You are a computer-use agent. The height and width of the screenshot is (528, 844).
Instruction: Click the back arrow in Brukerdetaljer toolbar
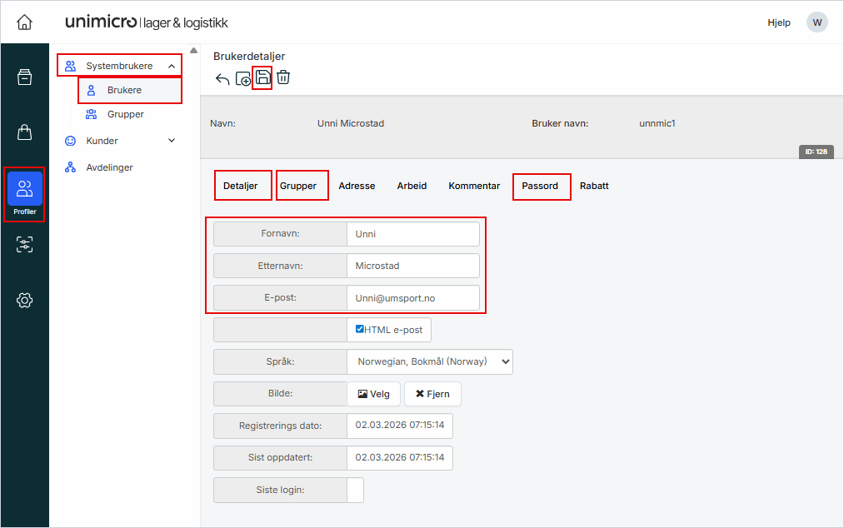[x=222, y=79]
